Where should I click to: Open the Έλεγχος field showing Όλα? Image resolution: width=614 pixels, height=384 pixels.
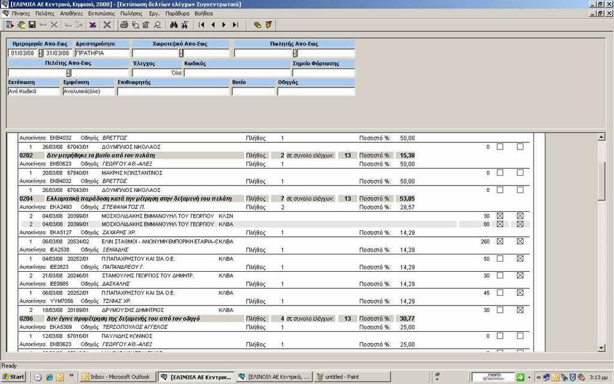click(x=158, y=73)
